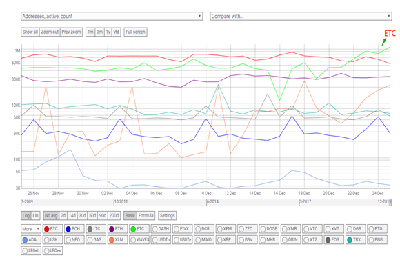400x260 pixels.
Task: Toggle the XLM series
Action: (118, 240)
